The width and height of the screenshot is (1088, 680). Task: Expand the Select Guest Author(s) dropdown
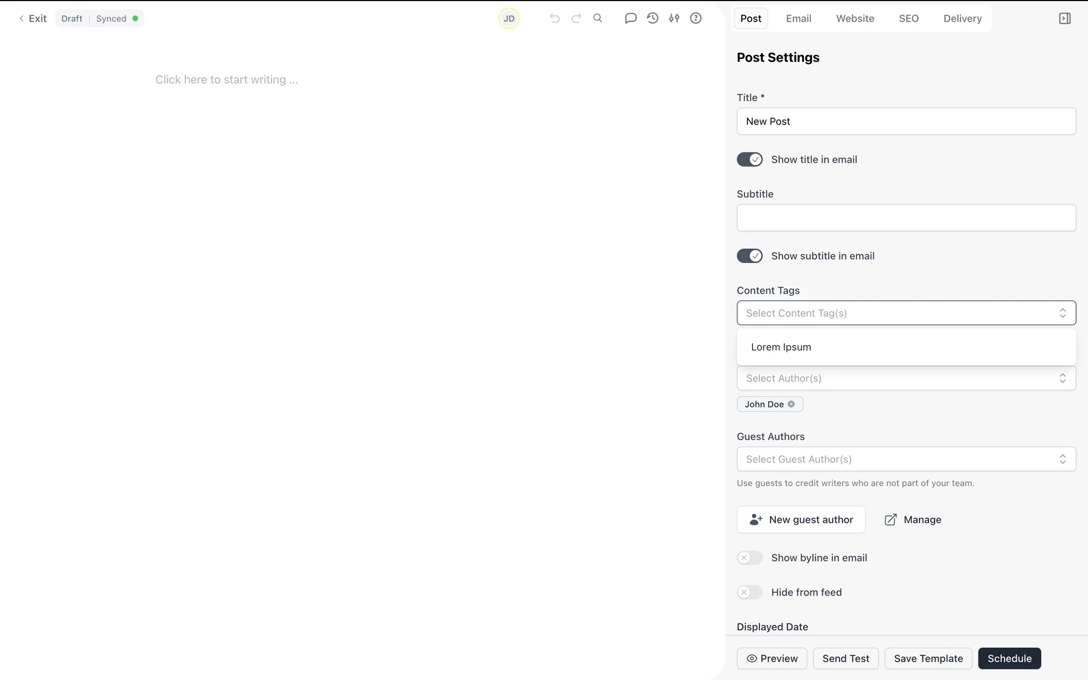pyautogui.click(x=906, y=460)
